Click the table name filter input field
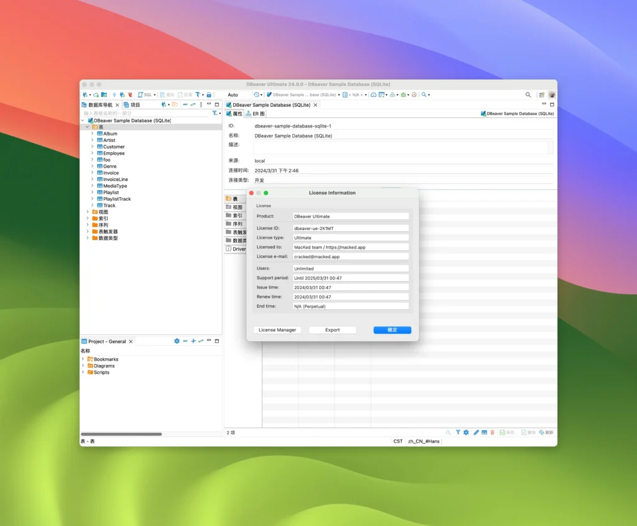This screenshot has width=637, height=526. tap(143, 114)
